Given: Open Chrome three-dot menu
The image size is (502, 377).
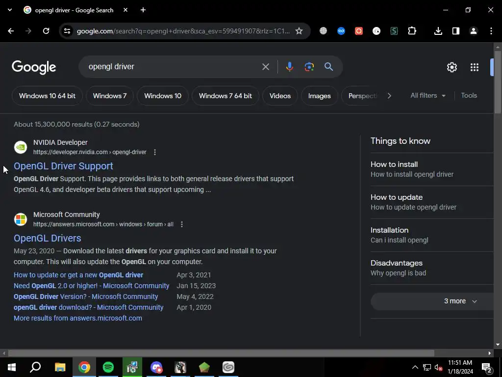Looking at the screenshot, I should coord(491,31).
